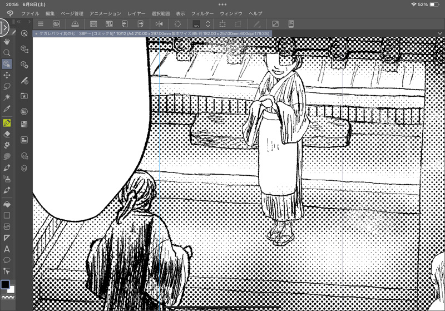This screenshot has width=445, height=311.
Task: Select the Fill bucket tool
Action: point(7,204)
